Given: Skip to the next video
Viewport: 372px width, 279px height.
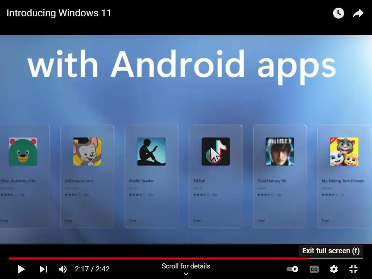Looking at the screenshot, I should pos(44,269).
